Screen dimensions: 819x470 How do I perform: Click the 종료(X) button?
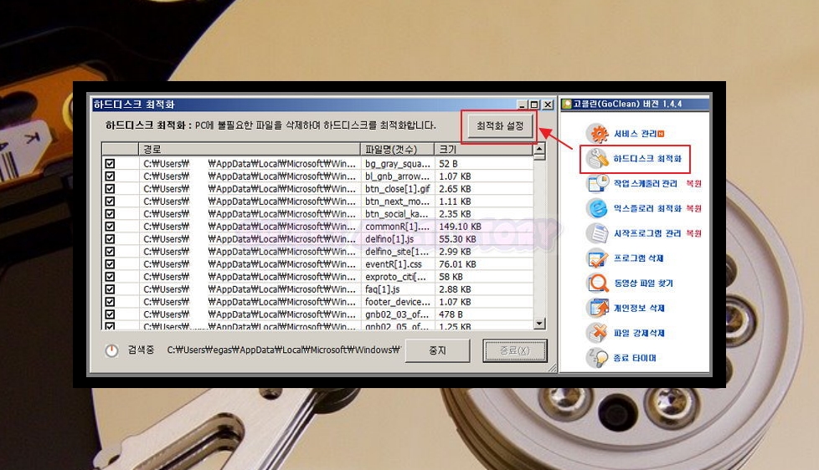[x=515, y=350]
